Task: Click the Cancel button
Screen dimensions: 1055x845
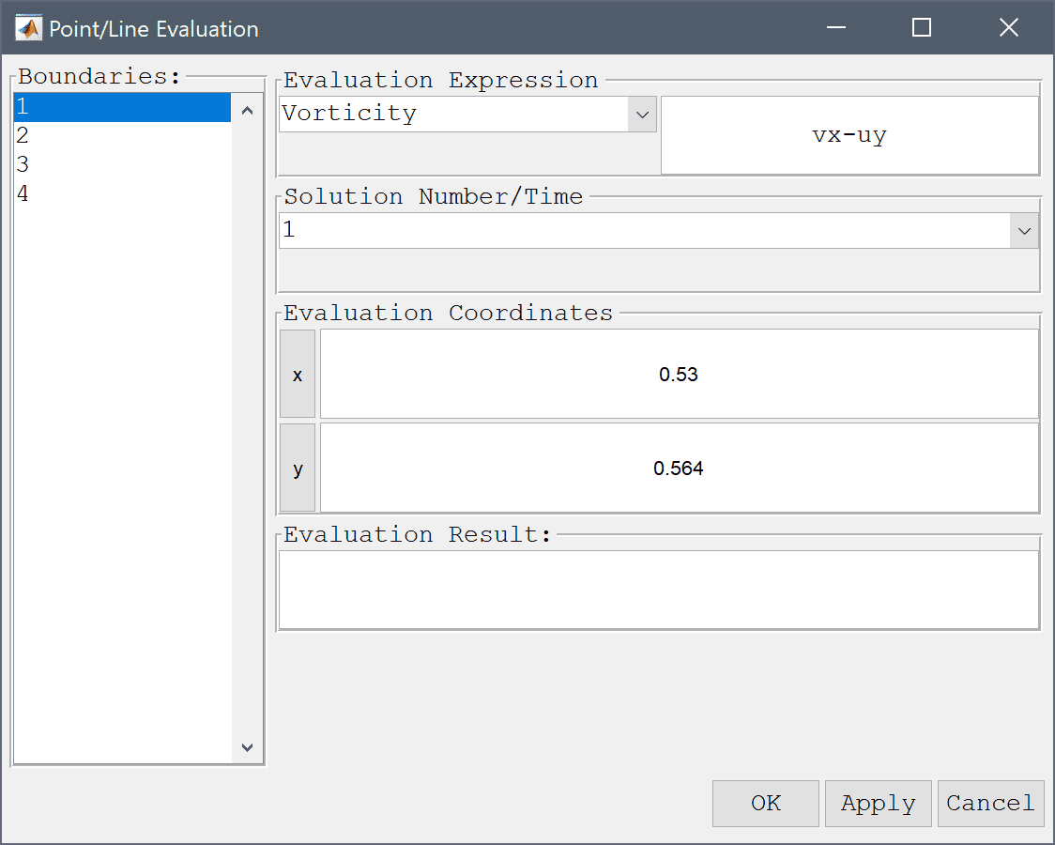Action: coord(990,804)
